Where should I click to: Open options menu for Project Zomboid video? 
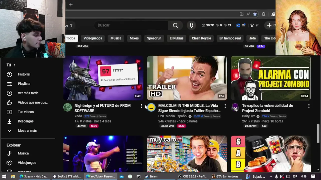tap(309, 106)
